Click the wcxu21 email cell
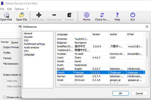The image size is (151, 100). point(135,46)
